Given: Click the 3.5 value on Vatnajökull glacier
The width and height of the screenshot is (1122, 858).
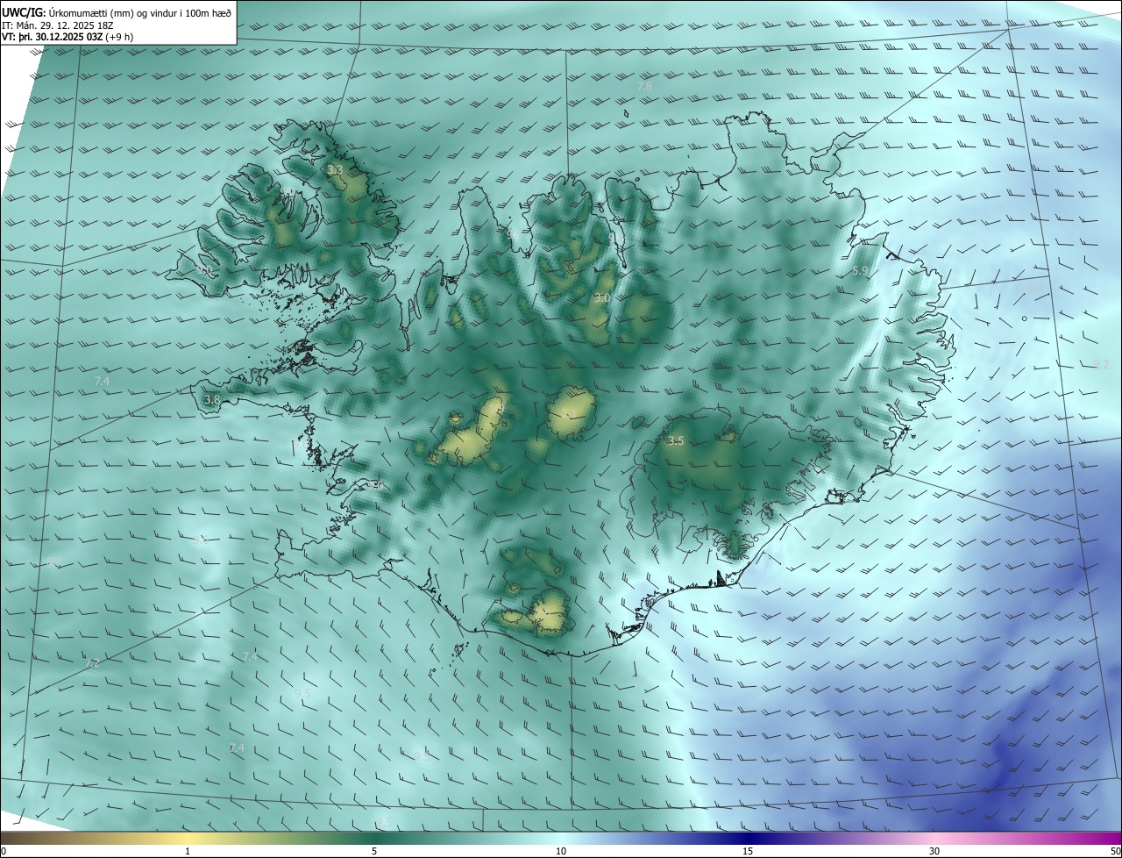Looking at the screenshot, I should pyautogui.click(x=675, y=440).
